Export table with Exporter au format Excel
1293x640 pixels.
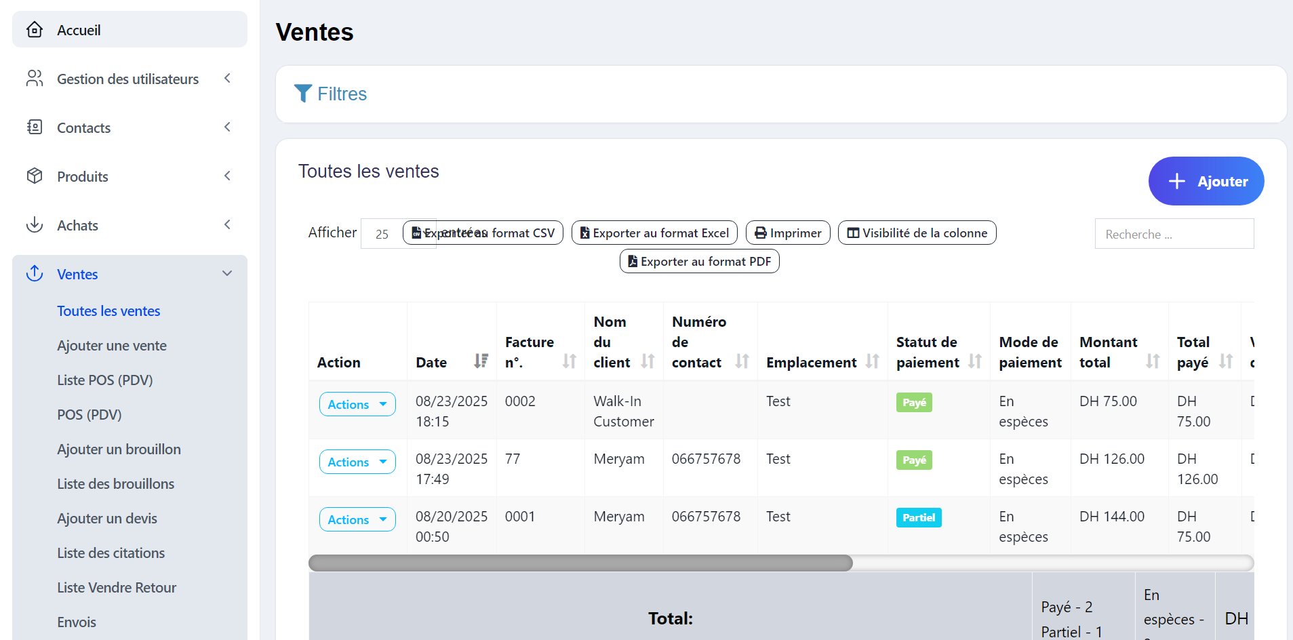(654, 233)
